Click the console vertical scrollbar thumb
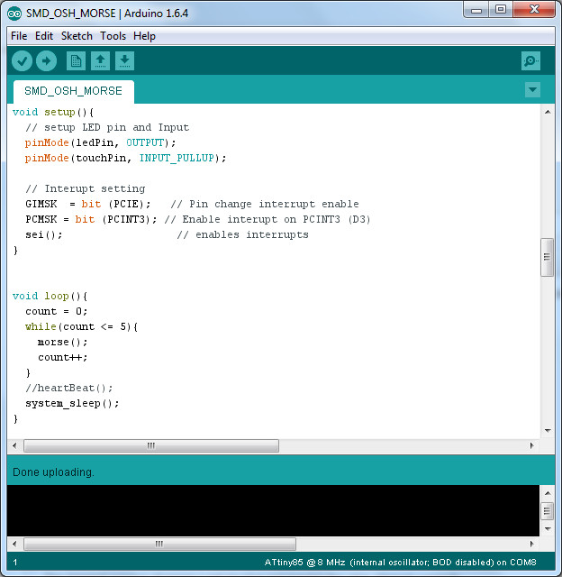562x577 pixels. click(x=547, y=511)
